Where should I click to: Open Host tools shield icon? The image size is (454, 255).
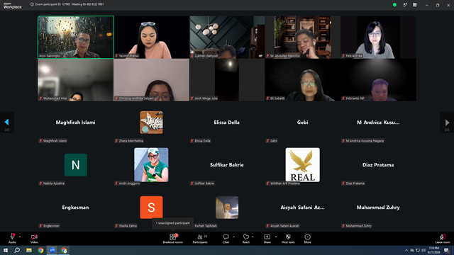(288, 239)
